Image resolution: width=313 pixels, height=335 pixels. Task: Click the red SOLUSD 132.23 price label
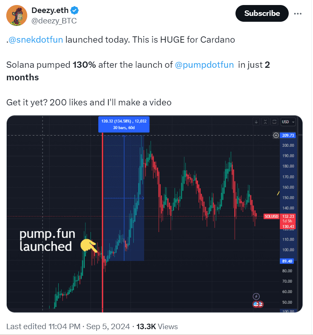272,216
